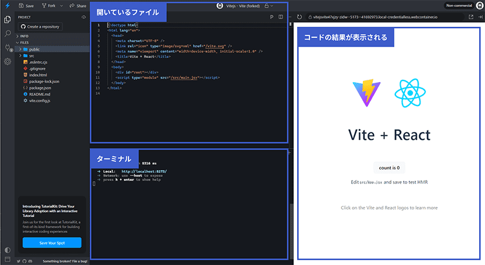Click the Edit src/App.jsx and save text
Screen dimensions: 485x265
pyautogui.click(x=389, y=182)
